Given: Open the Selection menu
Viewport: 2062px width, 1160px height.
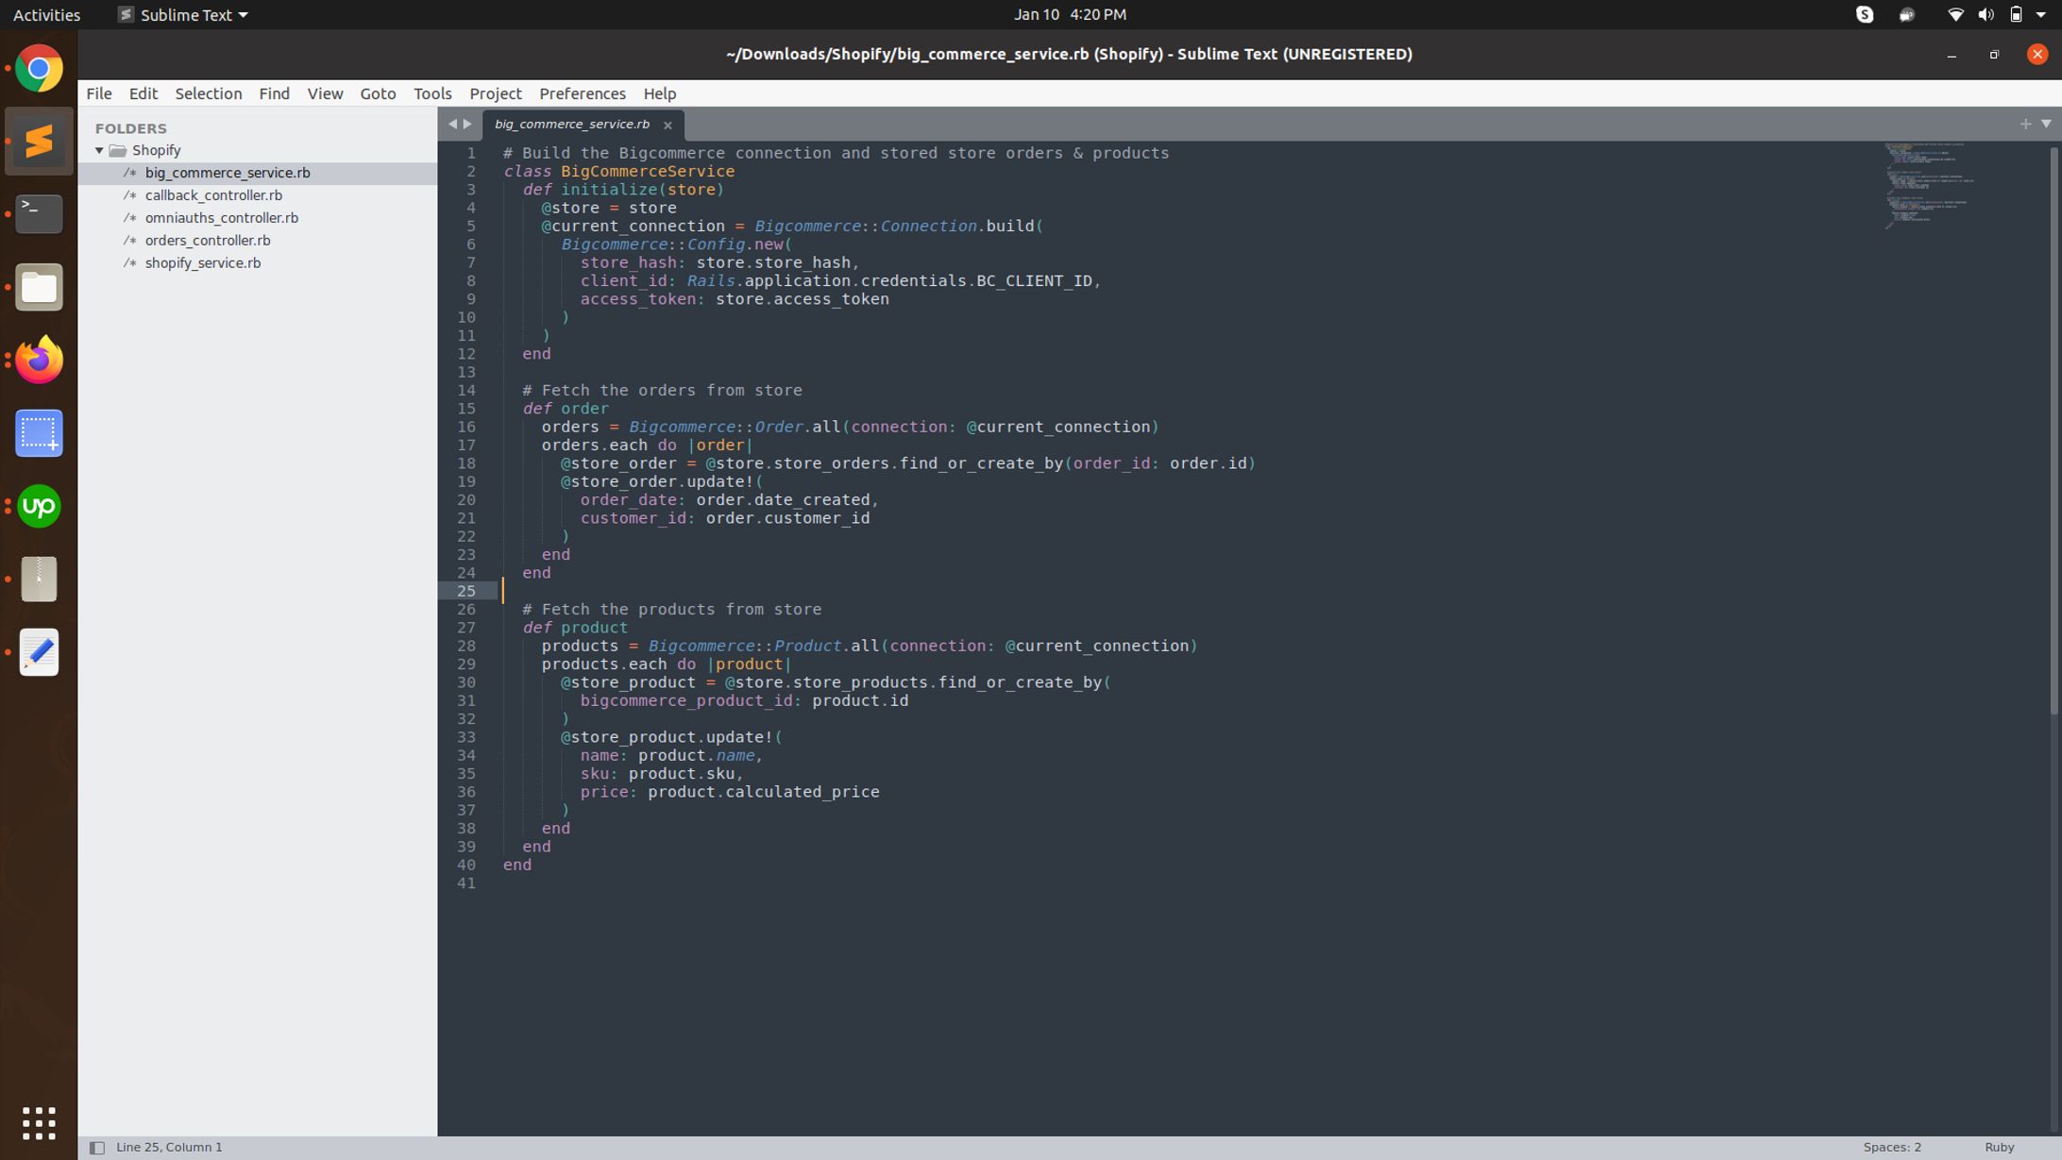Looking at the screenshot, I should click(209, 93).
